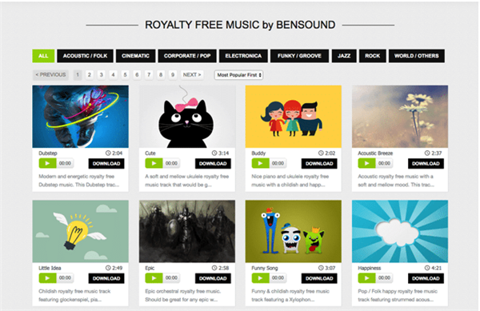The width and height of the screenshot is (480, 311).
Task: Click the Epic track time counter
Action: click(x=171, y=278)
